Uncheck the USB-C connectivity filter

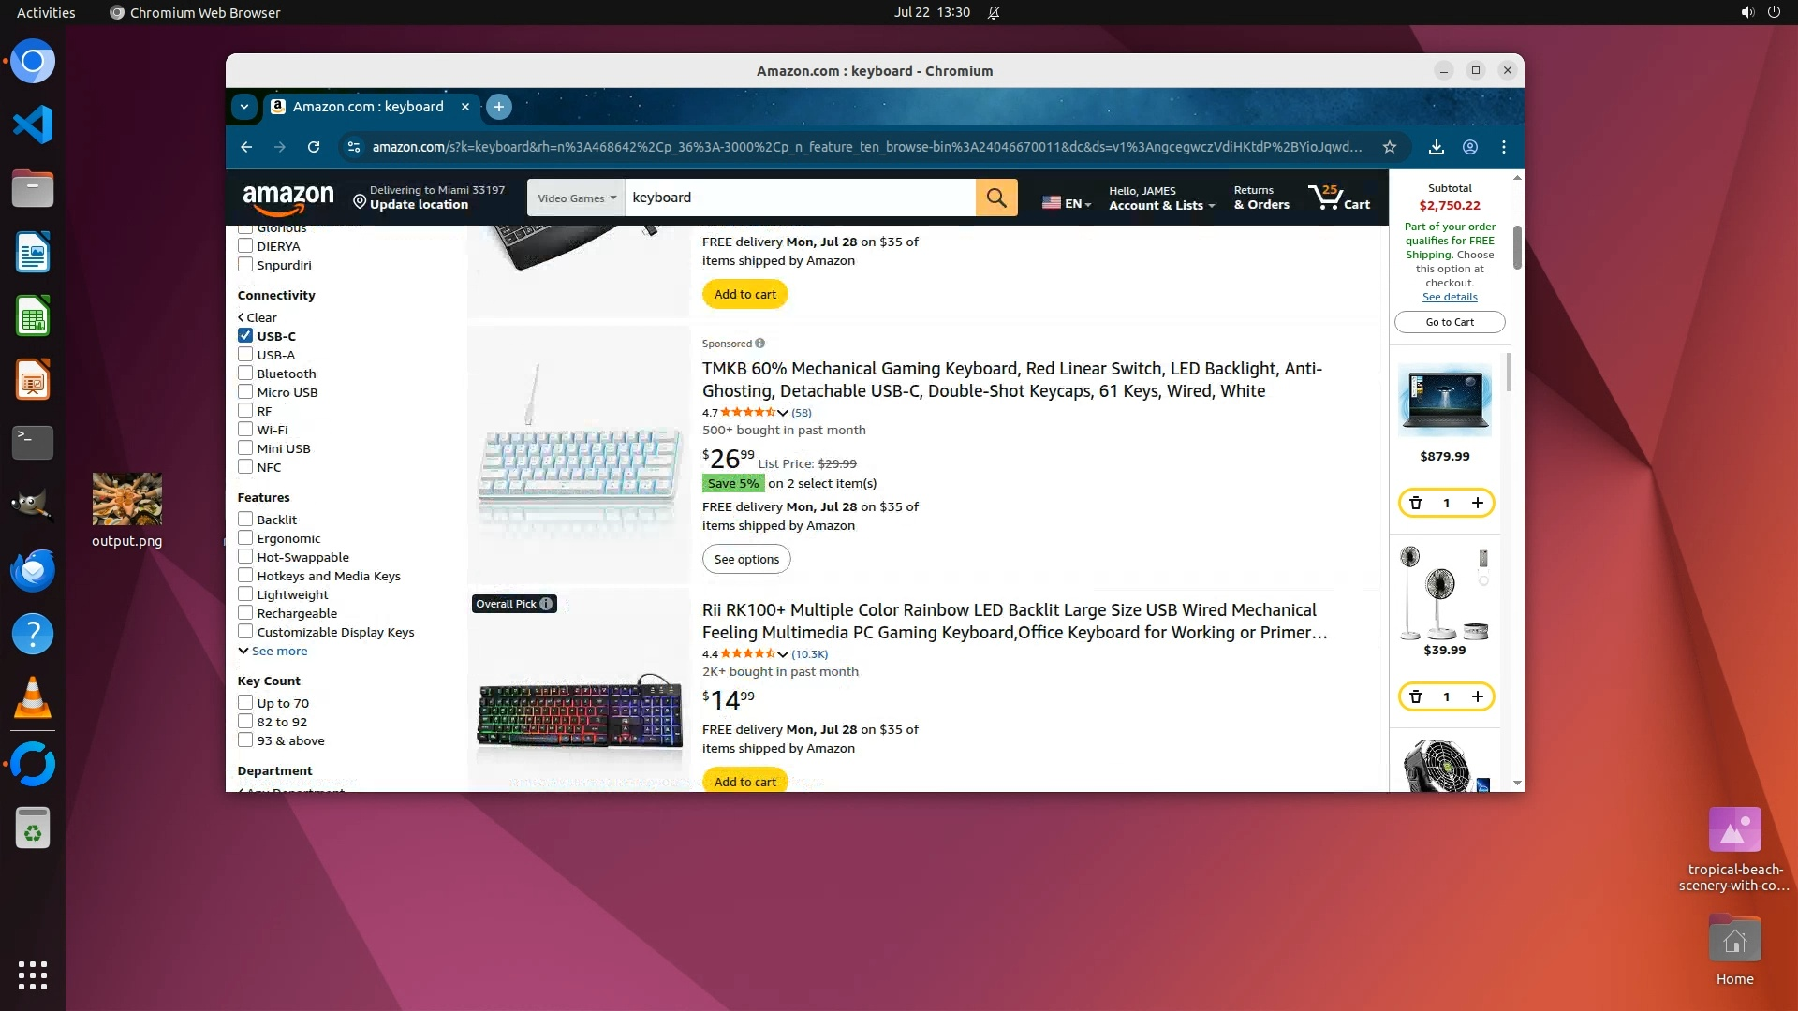[245, 336]
